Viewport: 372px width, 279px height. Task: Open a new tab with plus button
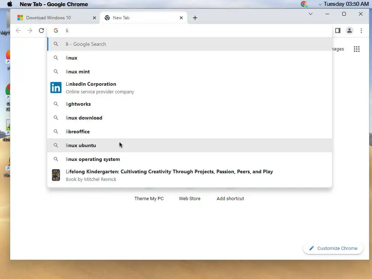[195, 18]
